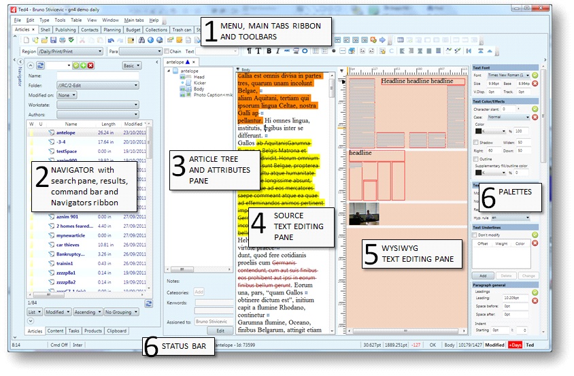Open the Workstate dropdown
The width and height of the screenshot is (574, 376).
[x=98, y=105]
